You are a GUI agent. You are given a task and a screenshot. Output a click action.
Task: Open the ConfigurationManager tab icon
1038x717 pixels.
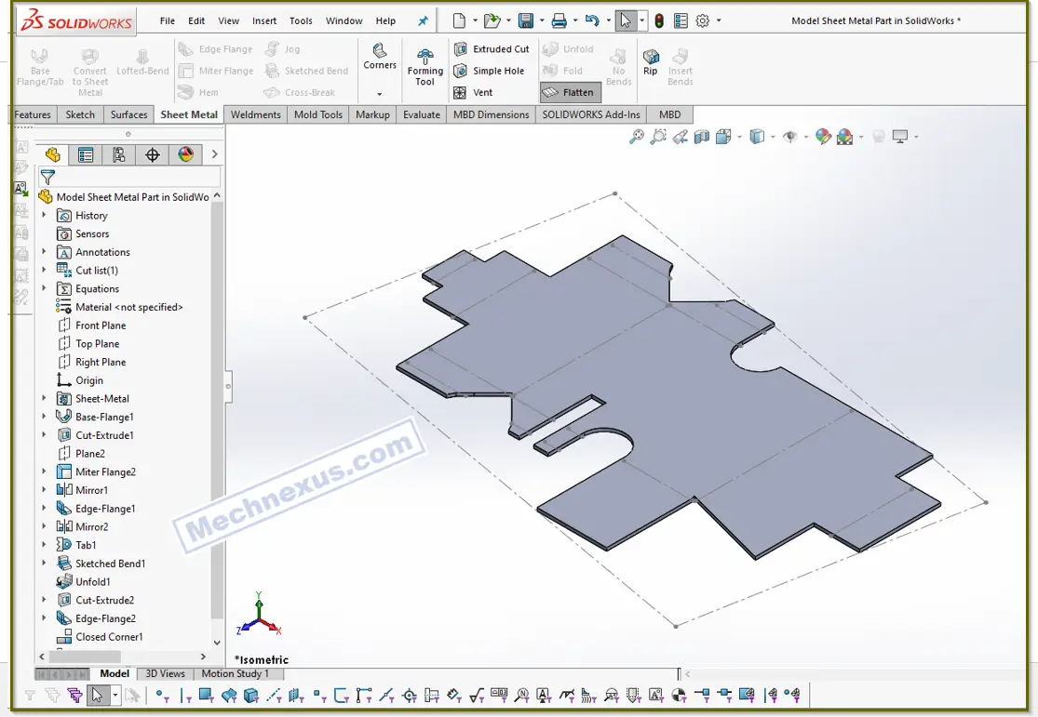119,155
